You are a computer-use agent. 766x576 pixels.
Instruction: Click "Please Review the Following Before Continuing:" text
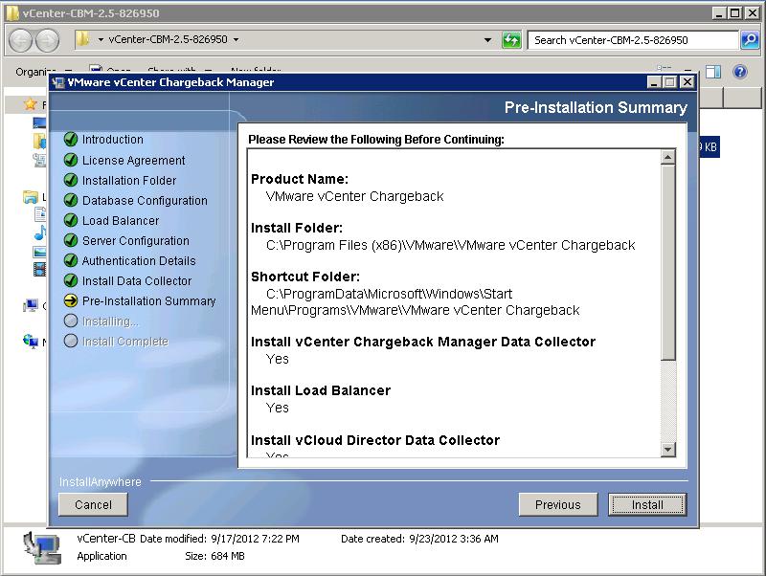point(376,140)
